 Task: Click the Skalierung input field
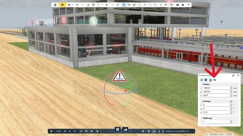(216, 122)
